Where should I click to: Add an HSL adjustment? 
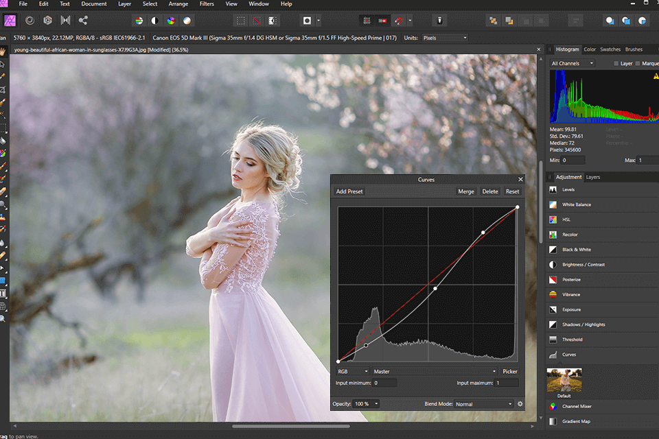[566, 219]
